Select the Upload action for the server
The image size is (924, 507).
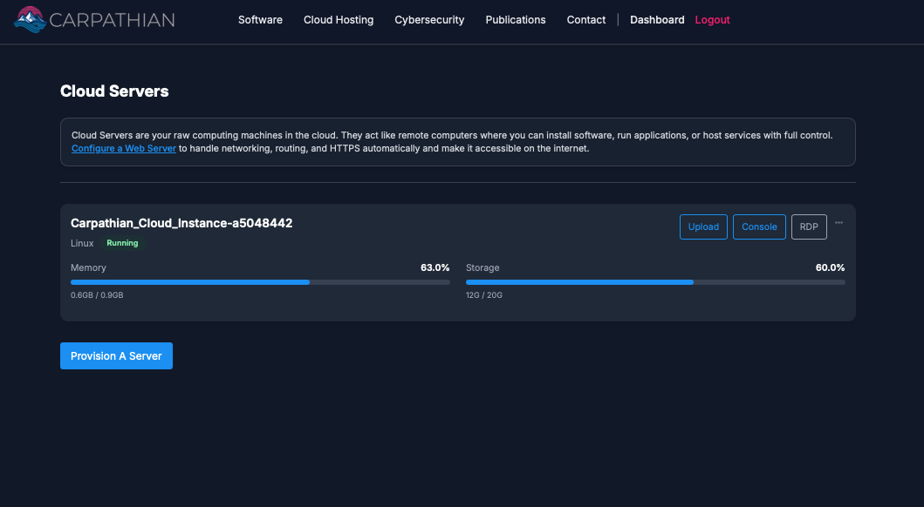(703, 226)
